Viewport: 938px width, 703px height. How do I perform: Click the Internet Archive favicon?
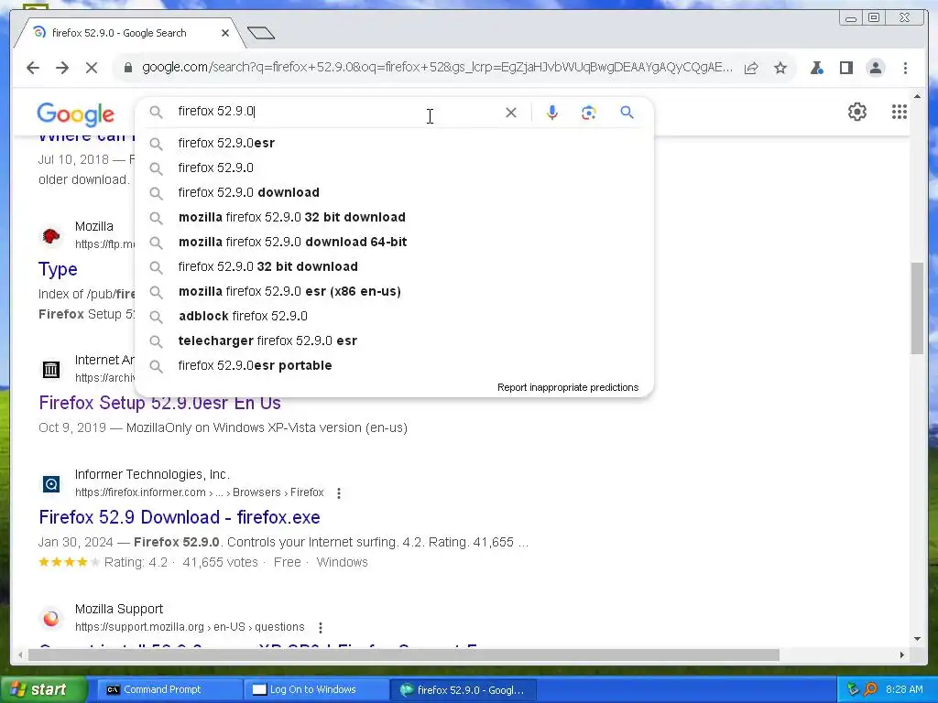[51, 370]
